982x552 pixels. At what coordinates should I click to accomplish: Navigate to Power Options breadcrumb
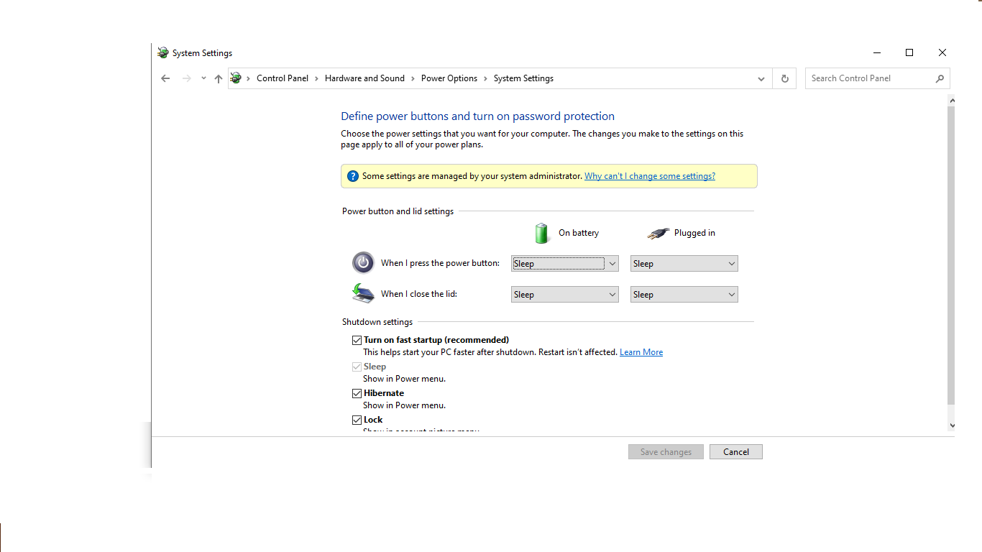[449, 78]
